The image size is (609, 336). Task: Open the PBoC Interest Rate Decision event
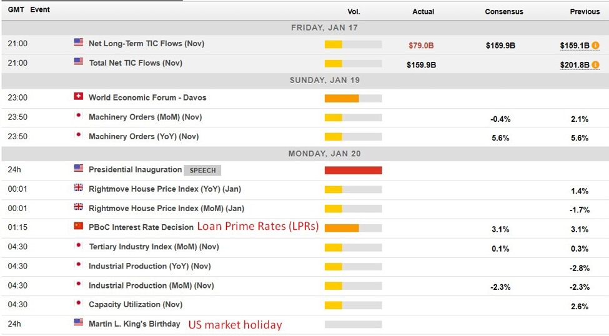[x=141, y=227]
